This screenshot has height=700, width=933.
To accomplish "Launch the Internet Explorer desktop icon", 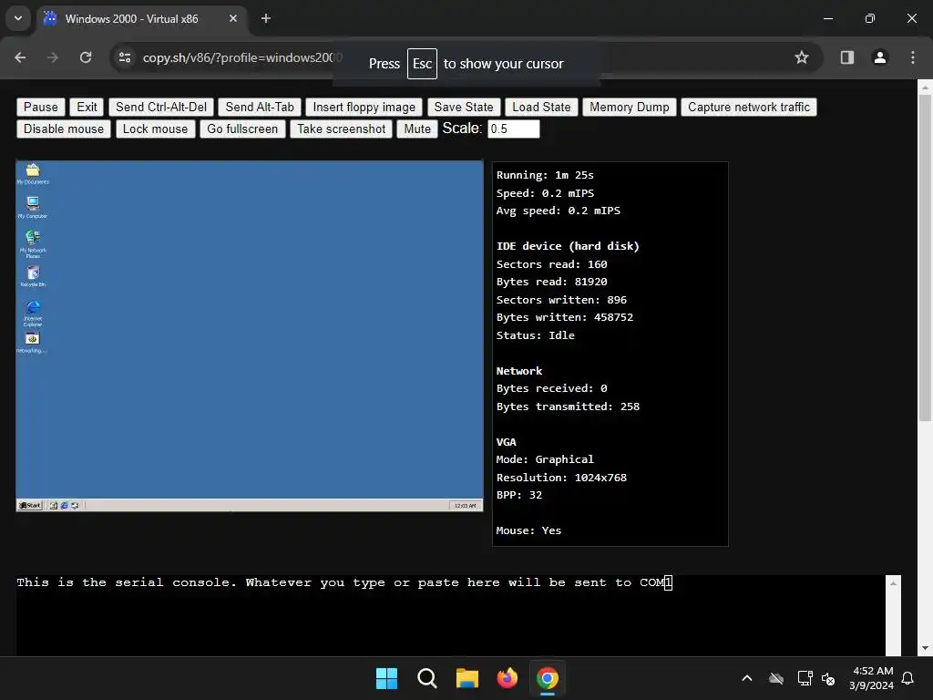I will [33, 313].
